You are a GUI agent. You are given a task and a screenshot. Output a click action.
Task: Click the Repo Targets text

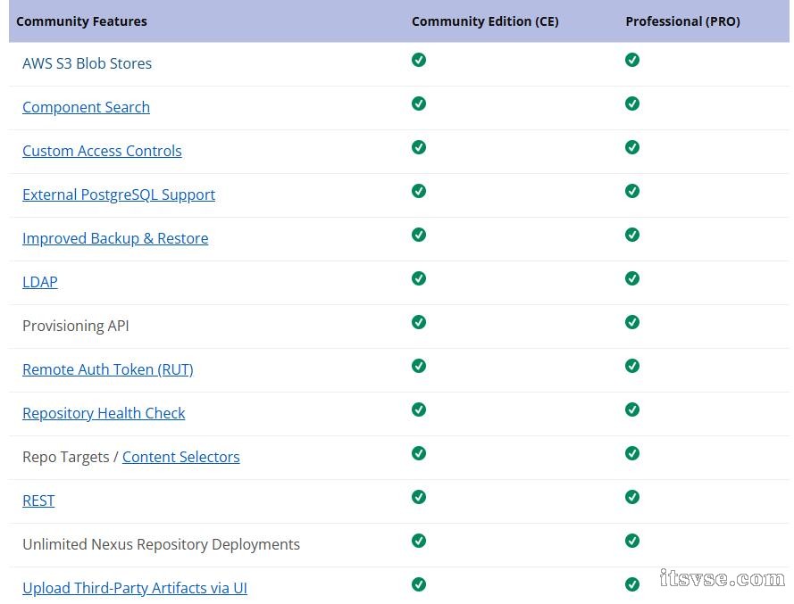[66, 457]
